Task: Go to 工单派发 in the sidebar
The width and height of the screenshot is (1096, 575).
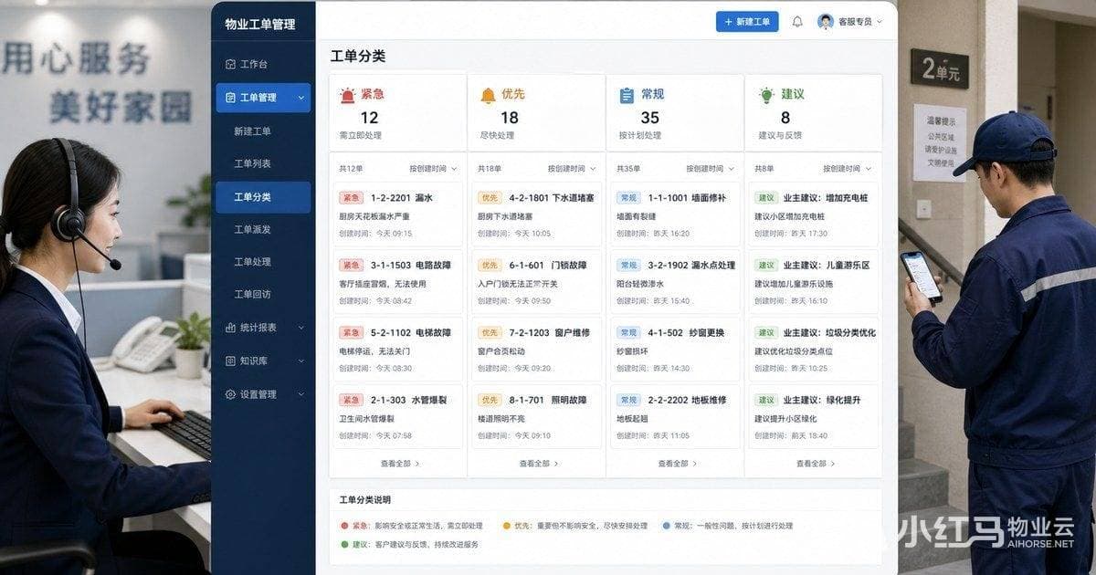Action: click(252, 230)
